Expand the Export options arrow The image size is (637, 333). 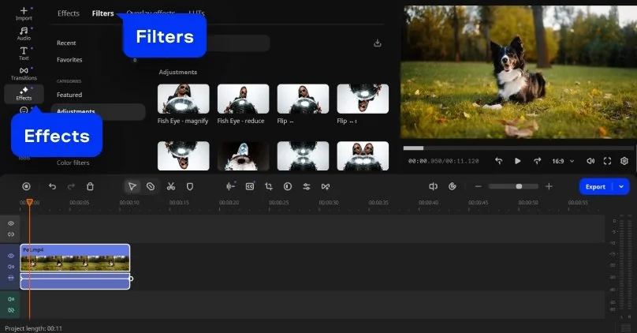click(x=621, y=186)
